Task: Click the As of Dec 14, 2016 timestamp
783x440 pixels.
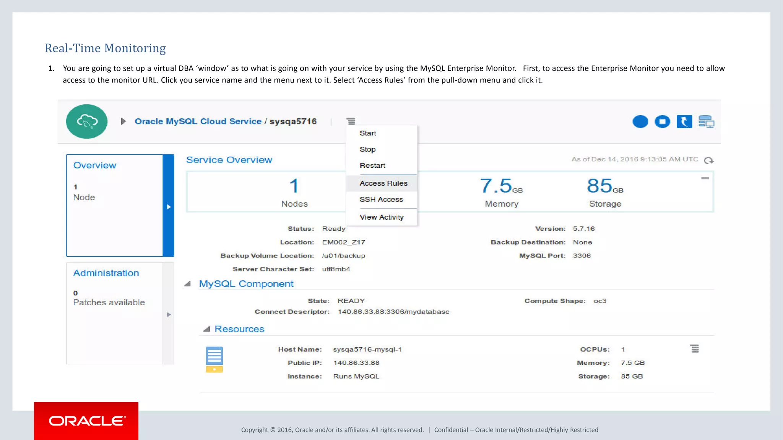Action: [x=635, y=159]
